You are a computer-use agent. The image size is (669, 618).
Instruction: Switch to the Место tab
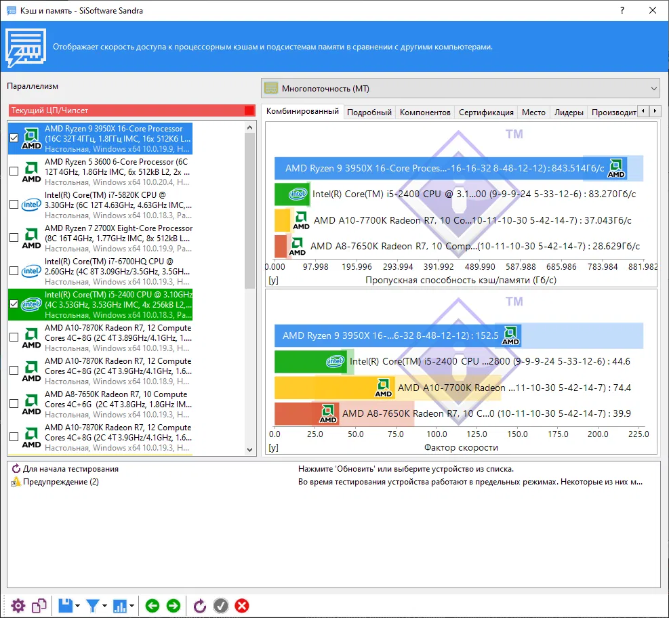(533, 112)
